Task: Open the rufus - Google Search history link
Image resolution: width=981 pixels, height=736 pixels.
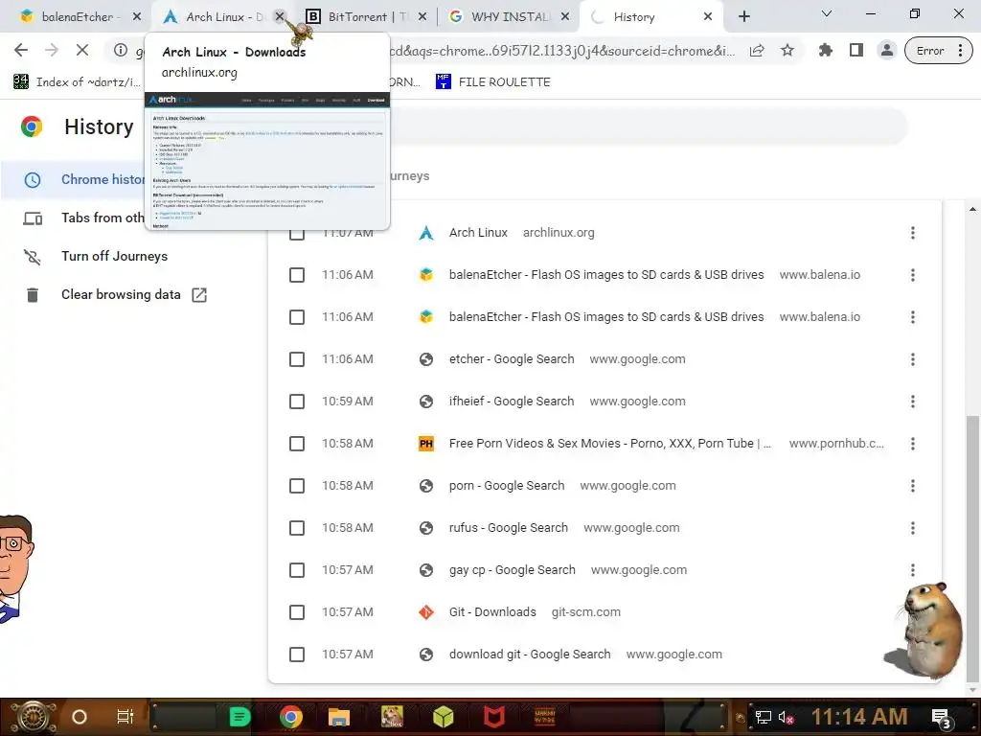Action: tap(508, 528)
